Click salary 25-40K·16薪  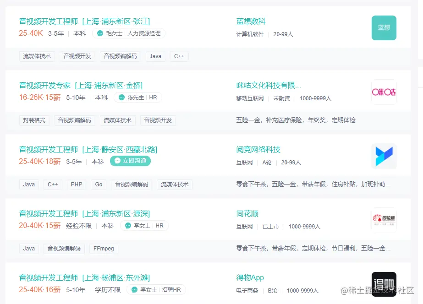tap(40, 290)
